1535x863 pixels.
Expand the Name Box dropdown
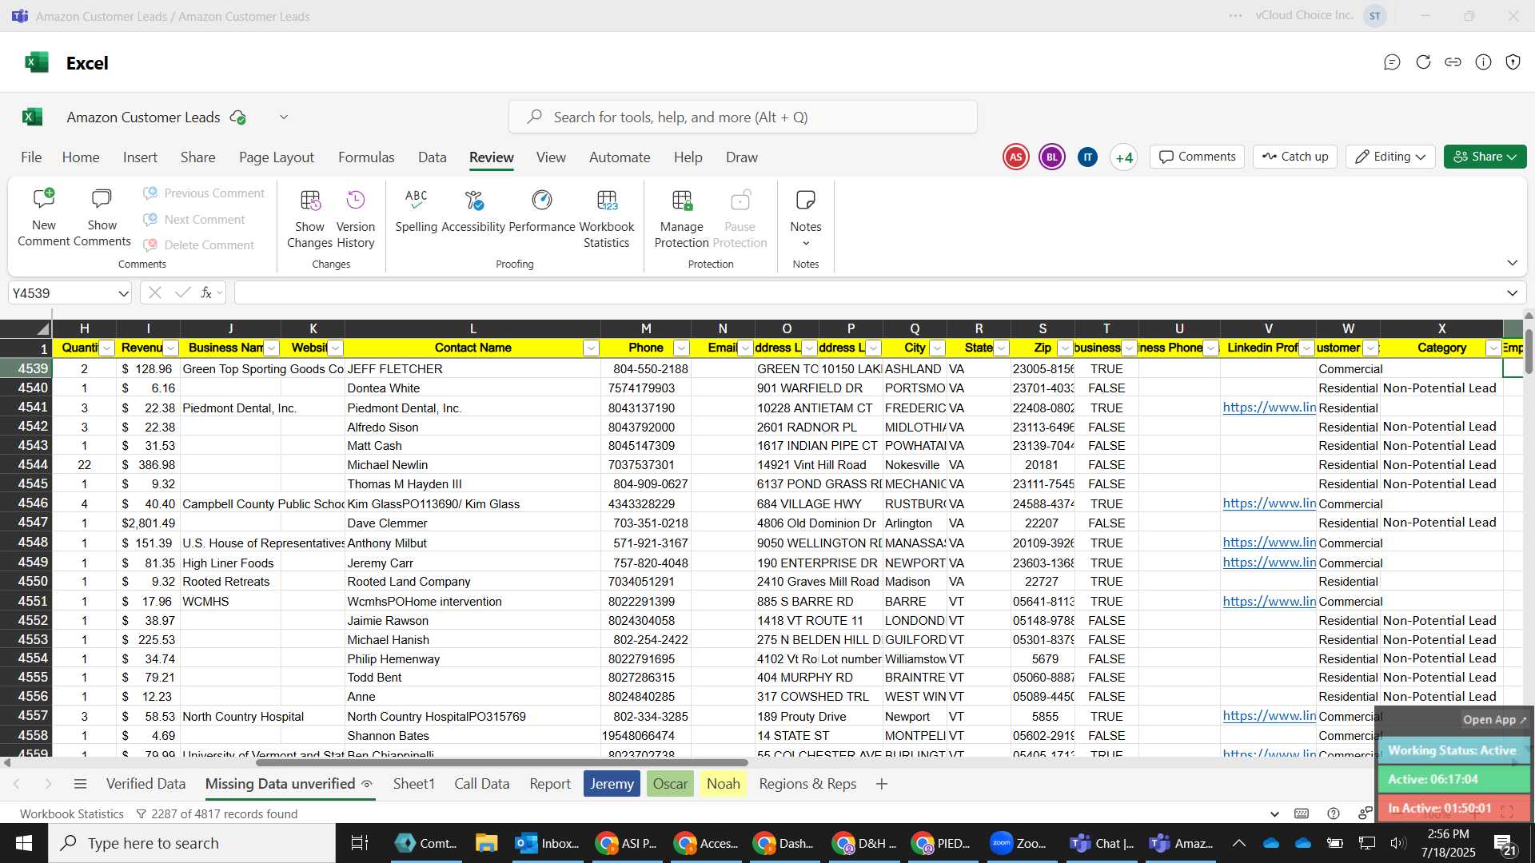123,293
